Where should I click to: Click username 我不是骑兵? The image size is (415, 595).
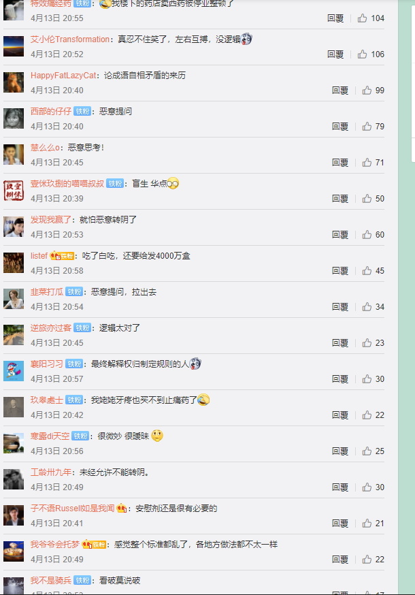pos(51,580)
